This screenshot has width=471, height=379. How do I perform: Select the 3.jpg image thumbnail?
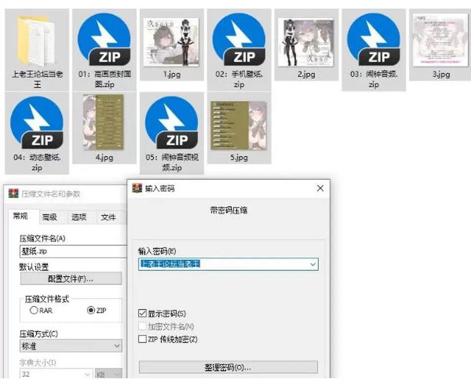point(441,40)
